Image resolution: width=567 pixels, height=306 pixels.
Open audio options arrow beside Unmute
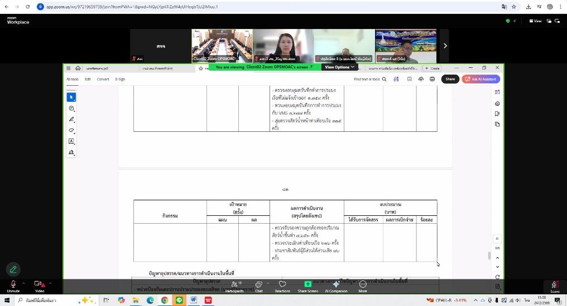(24, 283)
